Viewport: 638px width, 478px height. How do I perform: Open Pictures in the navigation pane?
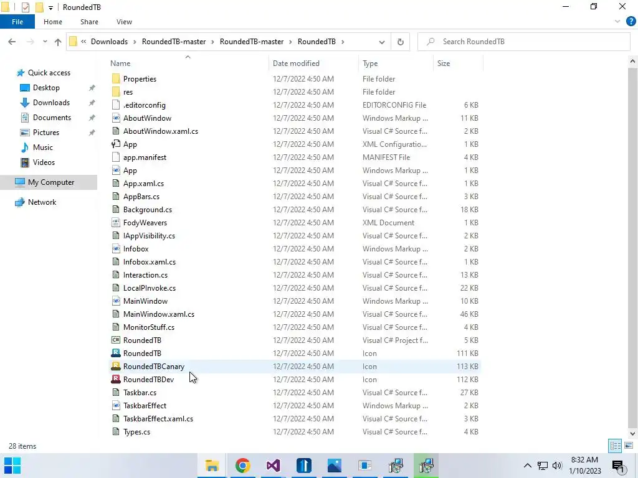(x=45, y=133)
